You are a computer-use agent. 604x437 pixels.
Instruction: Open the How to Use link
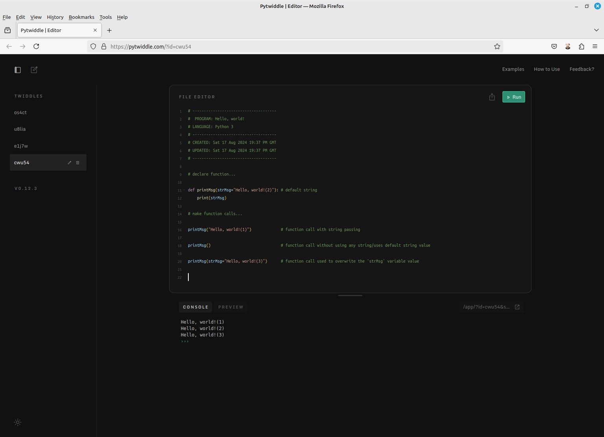(x=547, y=69)
